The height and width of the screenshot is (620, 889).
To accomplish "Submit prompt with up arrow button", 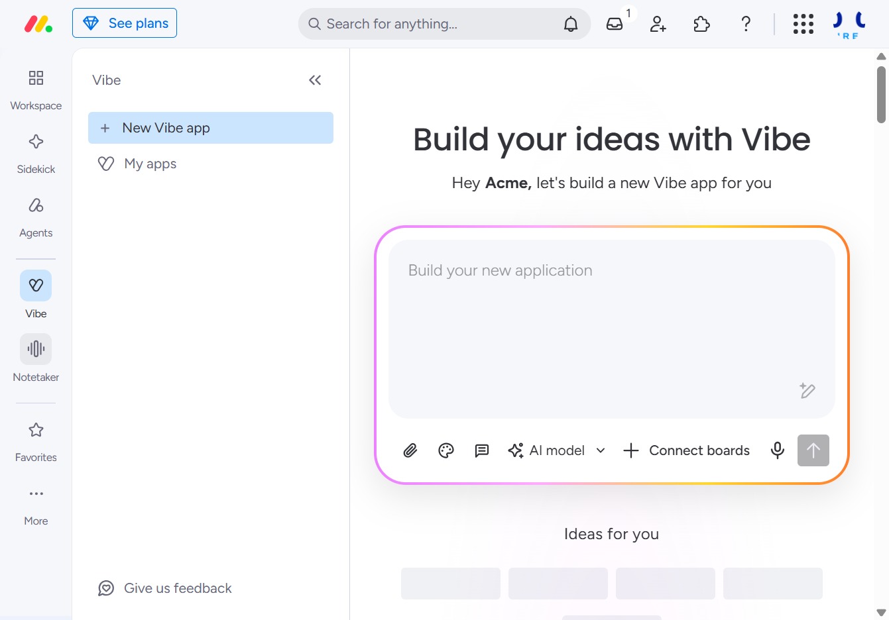I will [x=813, y=450].
